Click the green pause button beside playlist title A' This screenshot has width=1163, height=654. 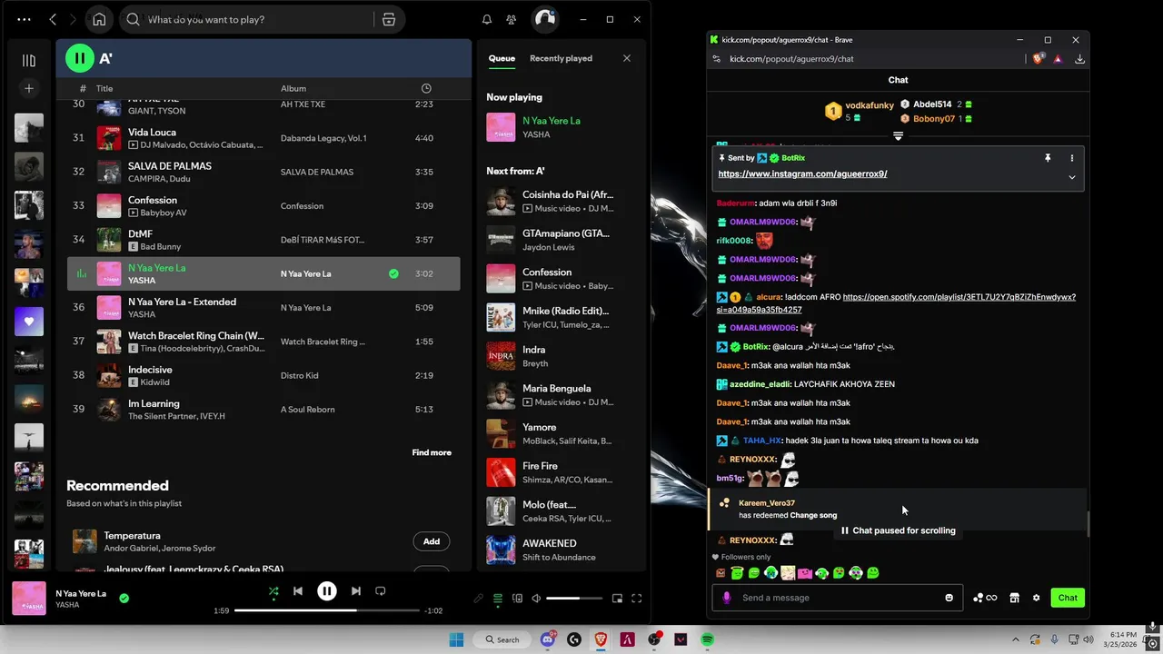80,58
